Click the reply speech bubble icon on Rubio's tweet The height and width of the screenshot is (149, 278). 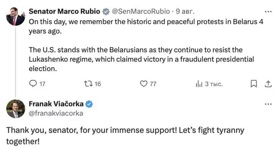click(x=33, y=84)
